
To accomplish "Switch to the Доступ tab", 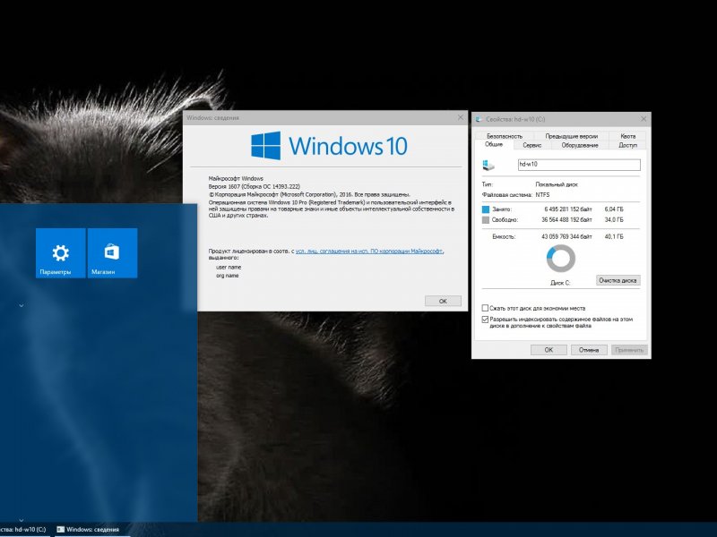I will click(x=628, y=145).
